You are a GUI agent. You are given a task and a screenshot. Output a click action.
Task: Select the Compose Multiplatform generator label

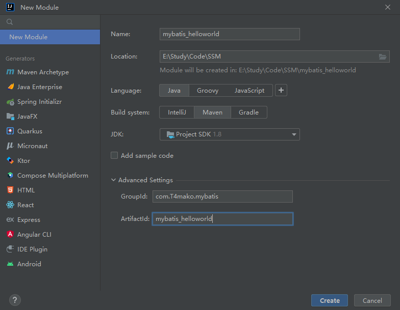click(x=53, y=176)
